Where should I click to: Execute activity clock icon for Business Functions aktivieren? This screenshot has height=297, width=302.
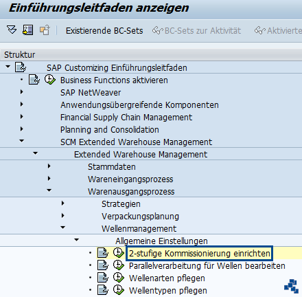[49, 80]
